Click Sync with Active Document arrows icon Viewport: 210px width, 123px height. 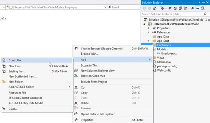pyautogui.click(x=170, y=8)
